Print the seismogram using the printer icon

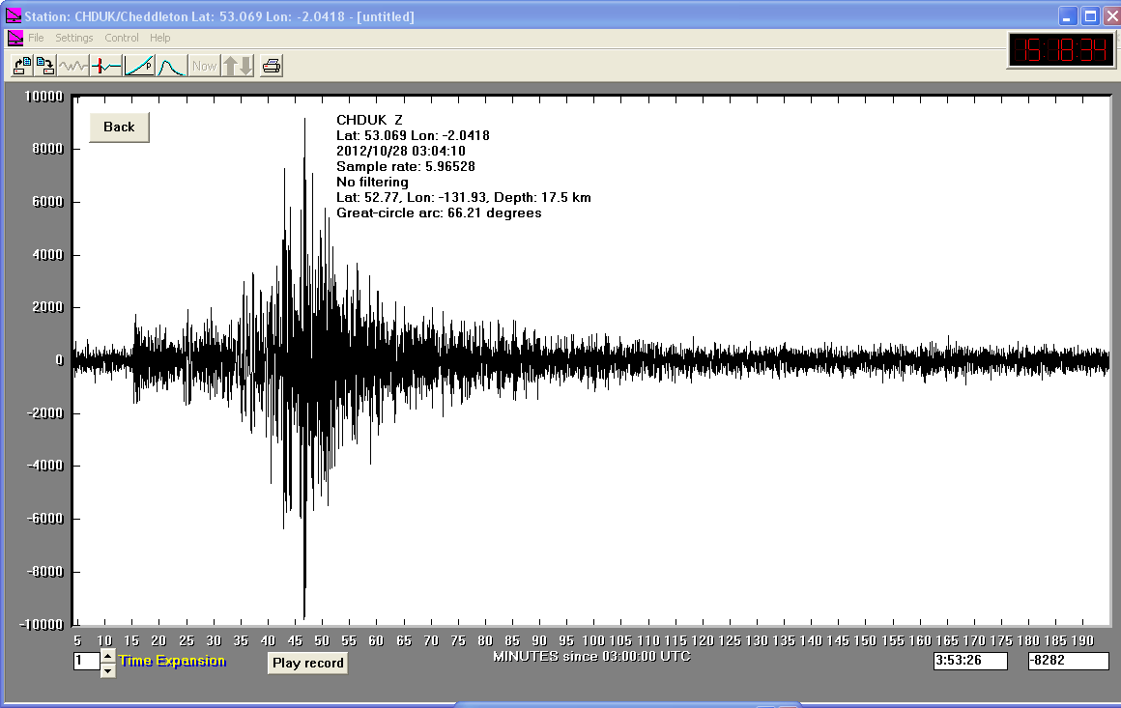[272, 67]
